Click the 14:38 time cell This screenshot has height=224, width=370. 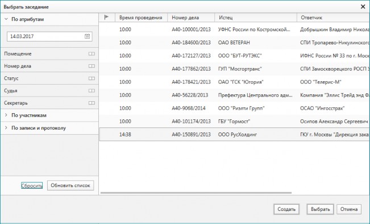(x=125, y=135)
